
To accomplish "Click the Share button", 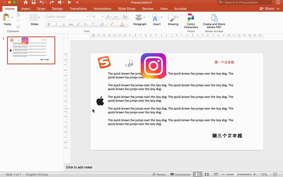I will pos(267,9).
